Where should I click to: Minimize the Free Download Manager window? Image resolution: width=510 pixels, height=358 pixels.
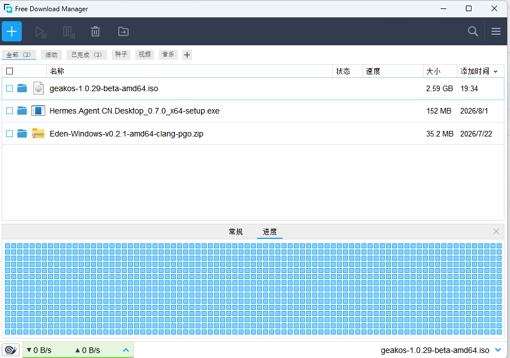pos(443,8)
